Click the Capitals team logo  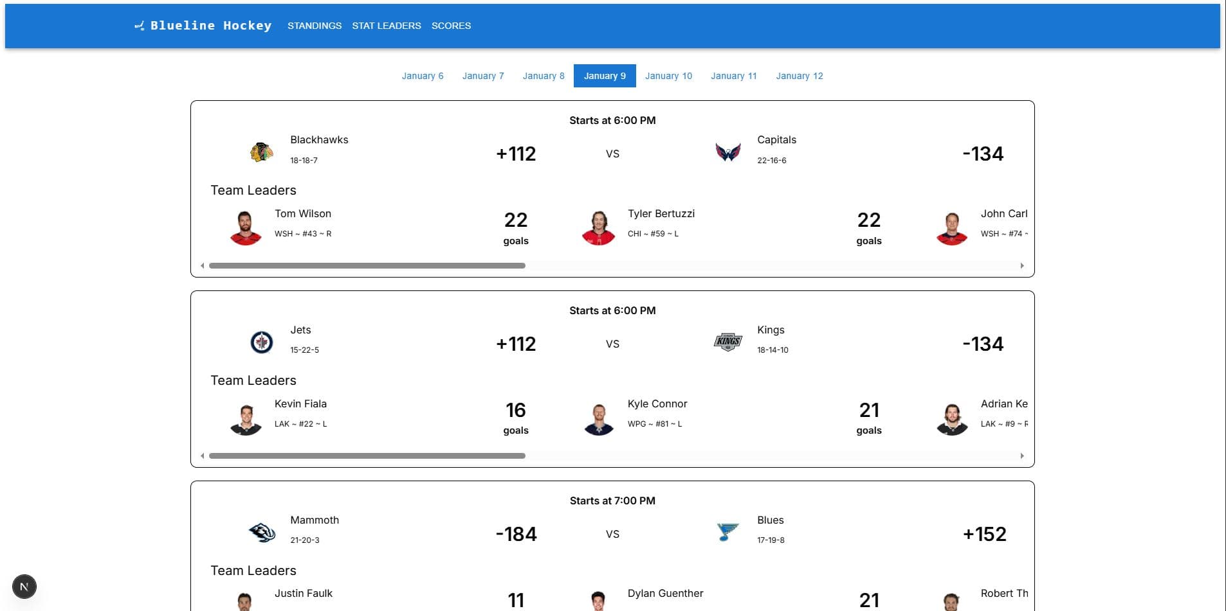727,152
